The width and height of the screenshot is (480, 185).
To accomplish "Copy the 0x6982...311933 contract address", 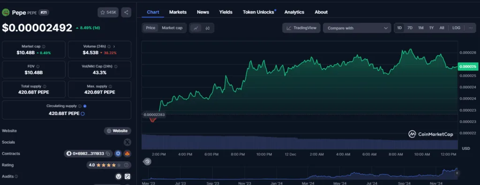I will tap(108, 154).
